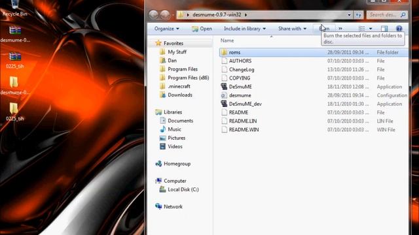Select the README.WIN file

click(244, 129)
